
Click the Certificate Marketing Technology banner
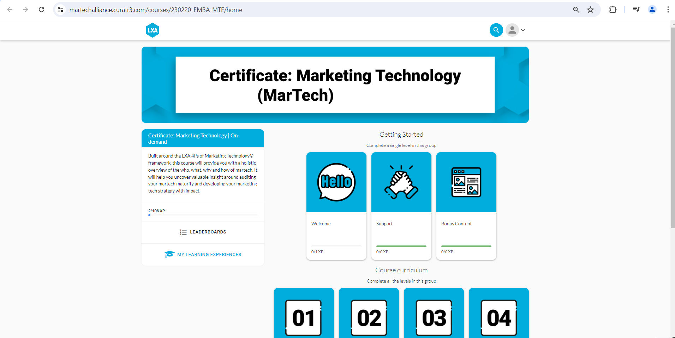335,85
